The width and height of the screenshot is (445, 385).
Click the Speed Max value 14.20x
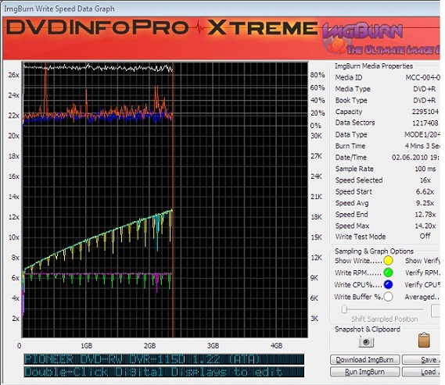pyautogui.click(x=425, y=226)
